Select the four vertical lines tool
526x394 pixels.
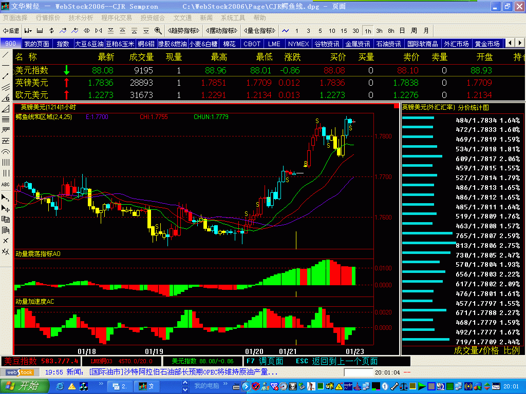(x=6, y=163)
